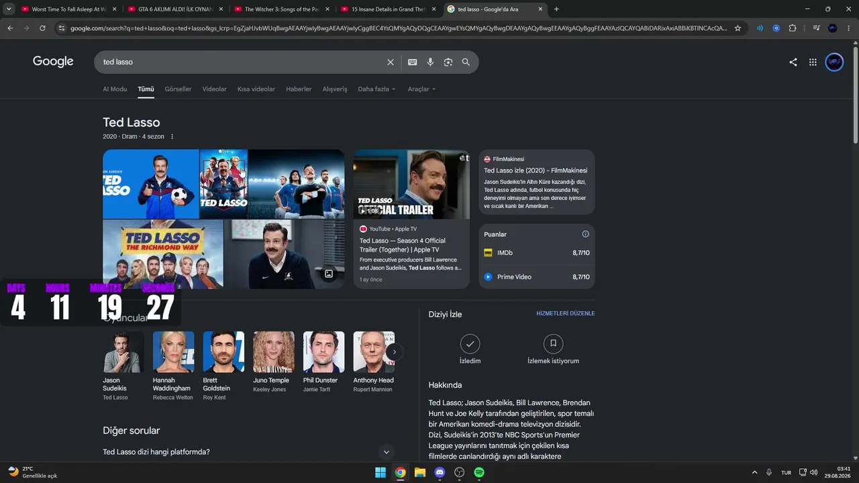This screenshot has width=859, height=483.
Task: Show more cast members with the arrow
Action: (395, 352)
